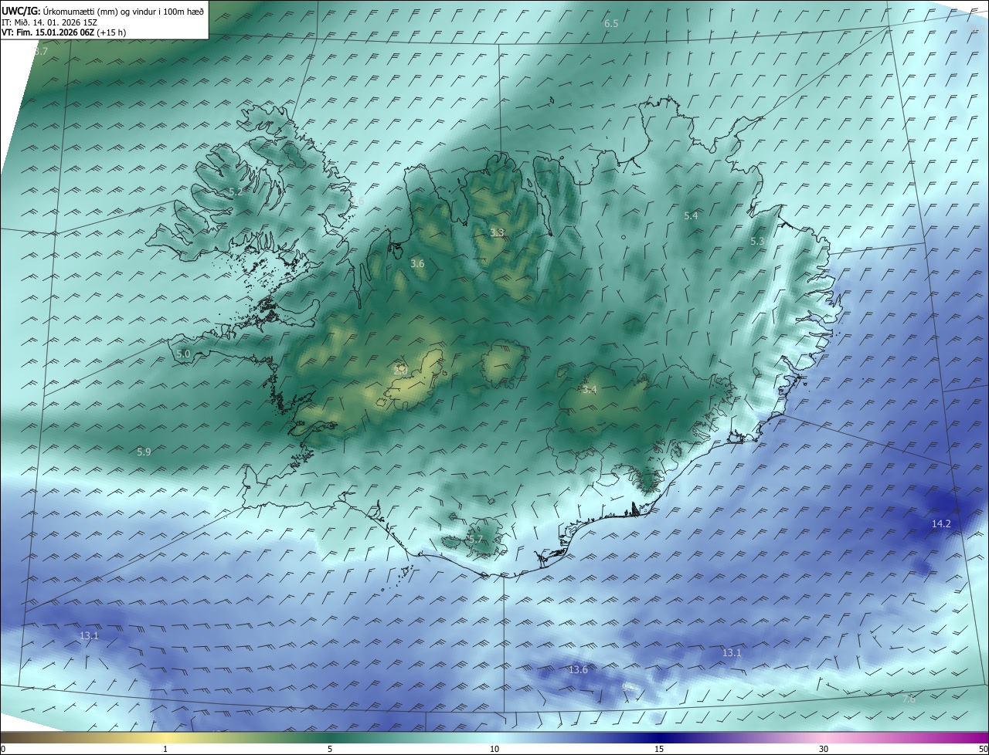The width and height of the screenshot is (989, 755).
Task: Click the colorbar at the 5 tick
Action: click(330, 738)
